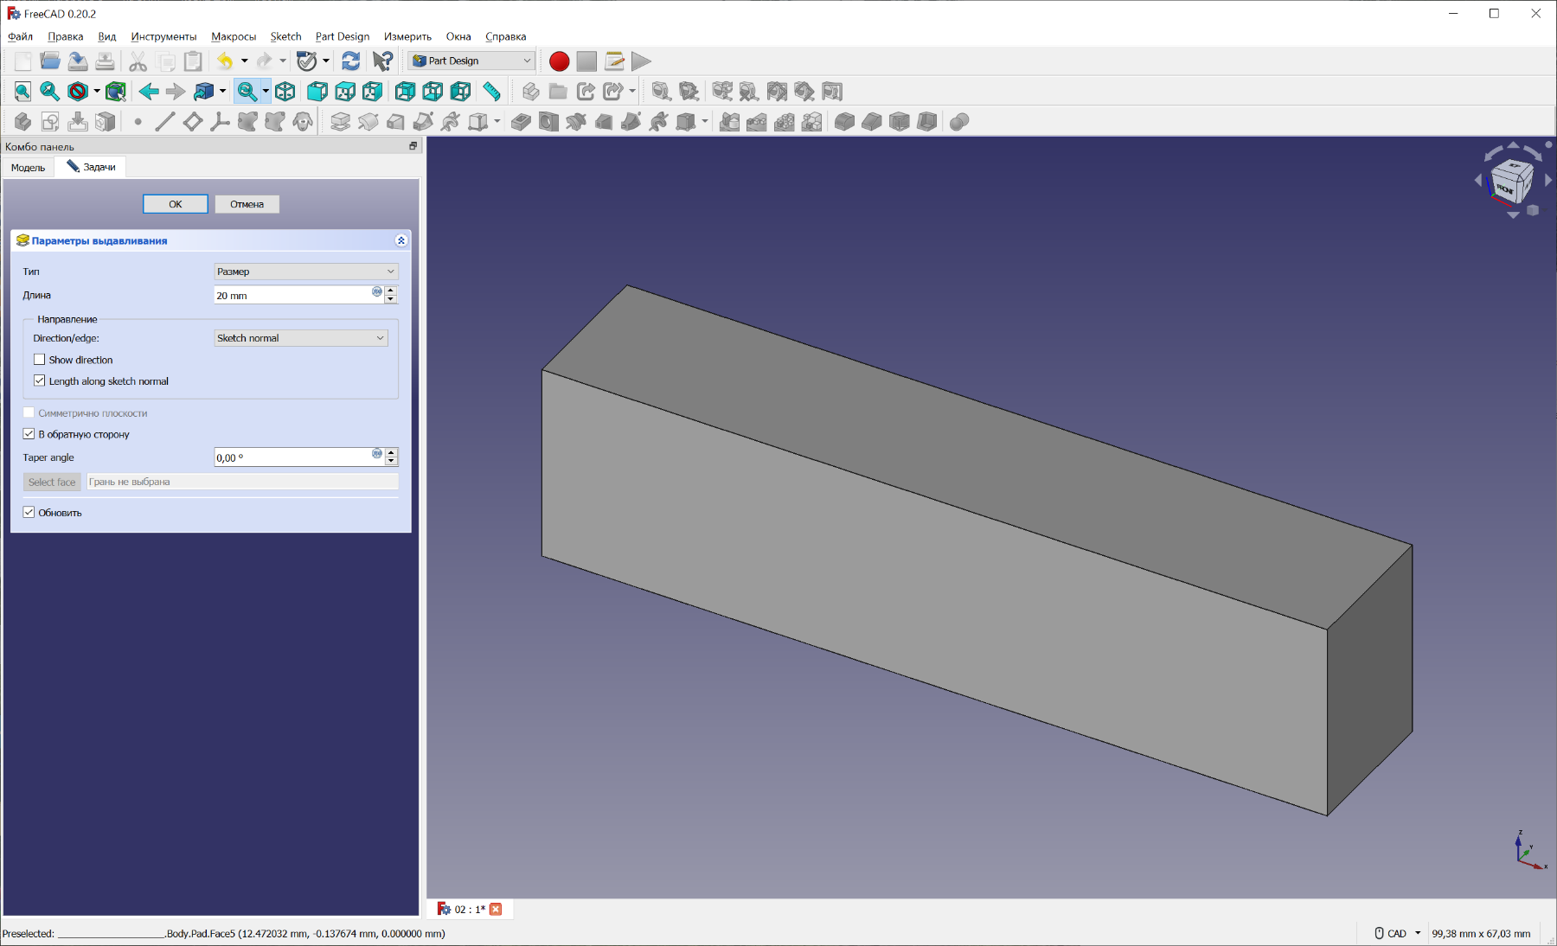Screen dimensions: 1557x946
Task: Open the Part Design workbench selector
Action: click(472, 61)
